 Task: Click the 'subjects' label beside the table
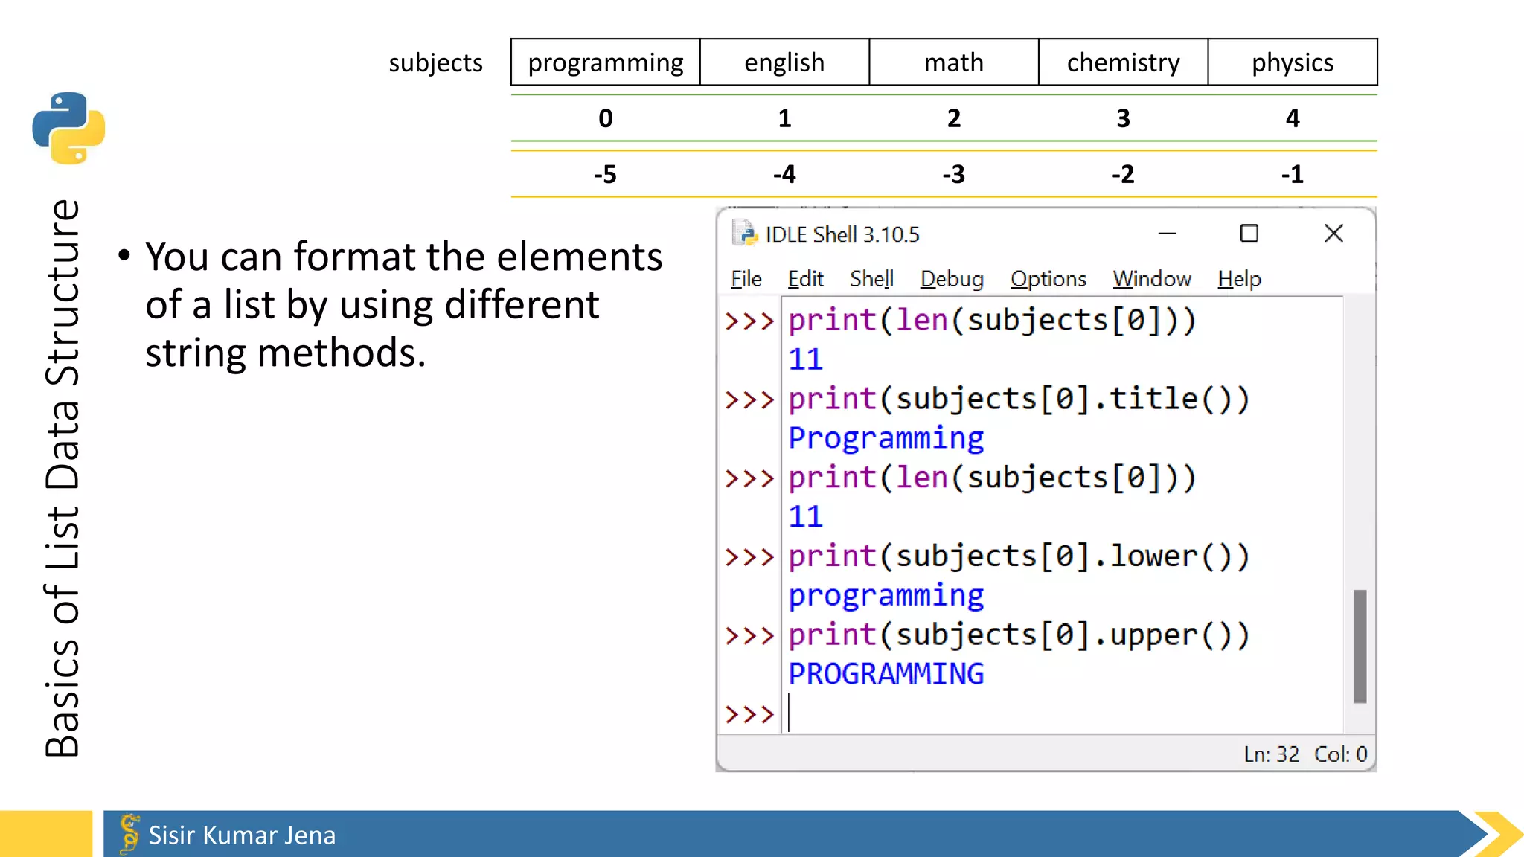pyautogui.click(x=435, y=63)
